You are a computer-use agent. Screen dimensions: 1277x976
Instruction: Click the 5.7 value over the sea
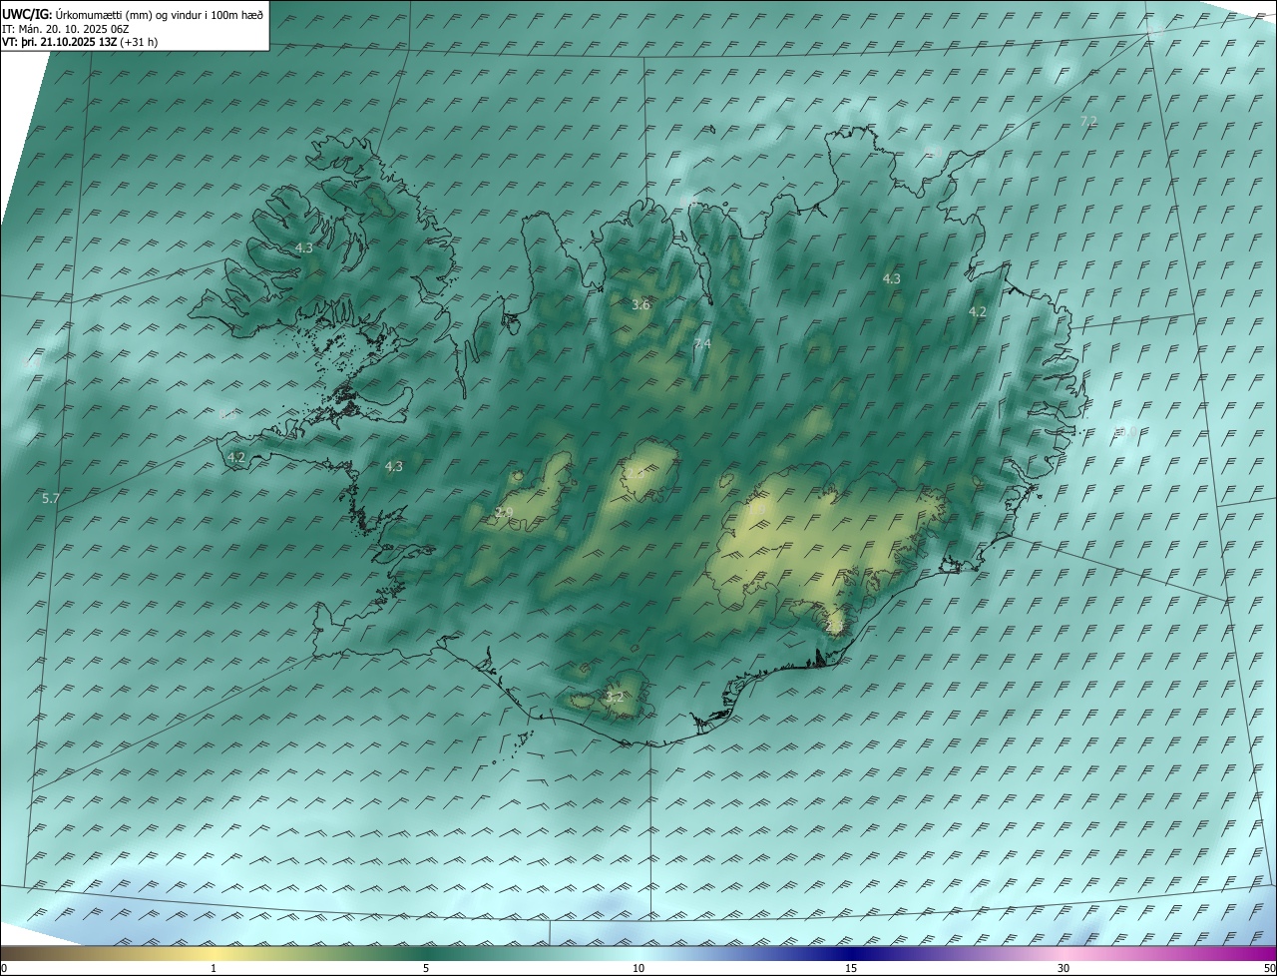pyautogui.click(x=51, y=498)
